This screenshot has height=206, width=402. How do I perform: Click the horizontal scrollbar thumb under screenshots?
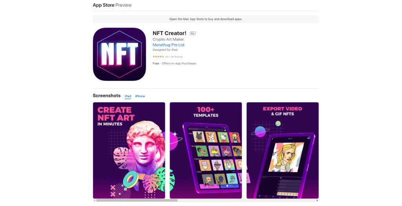coord(137,200)
